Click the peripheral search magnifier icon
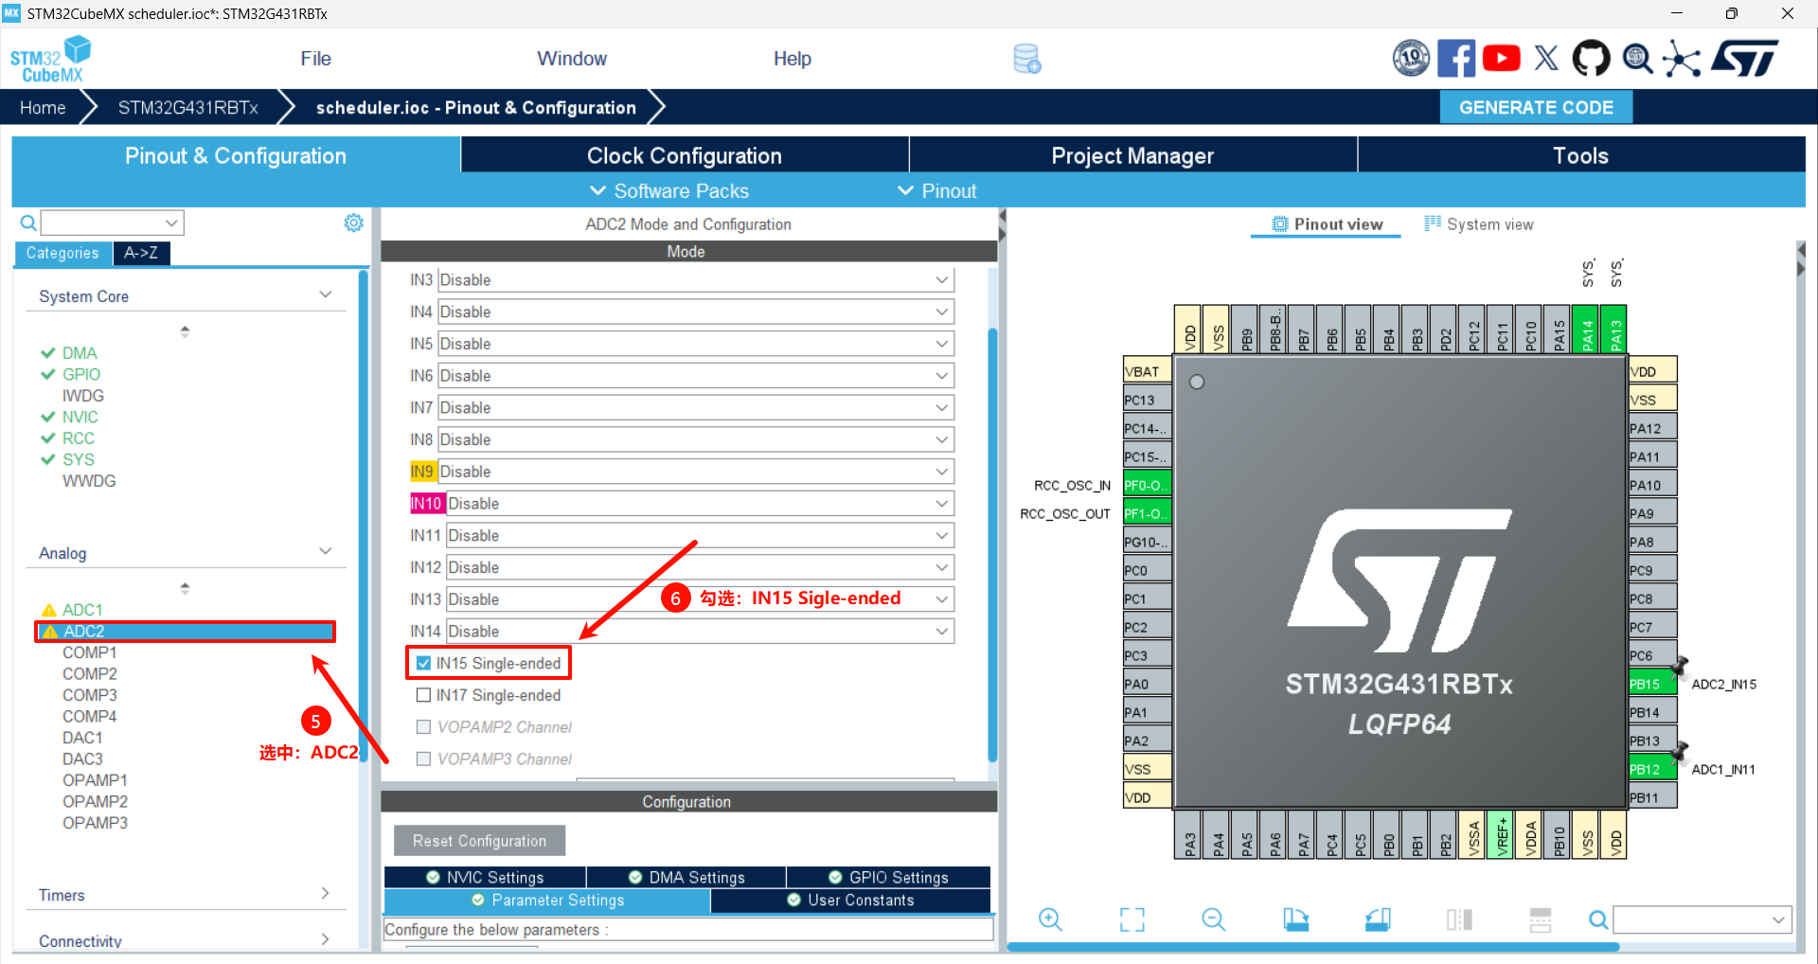 [29, 223]
